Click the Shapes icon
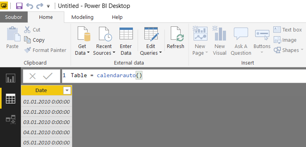306x147 pixels. (x=277, y=50)
